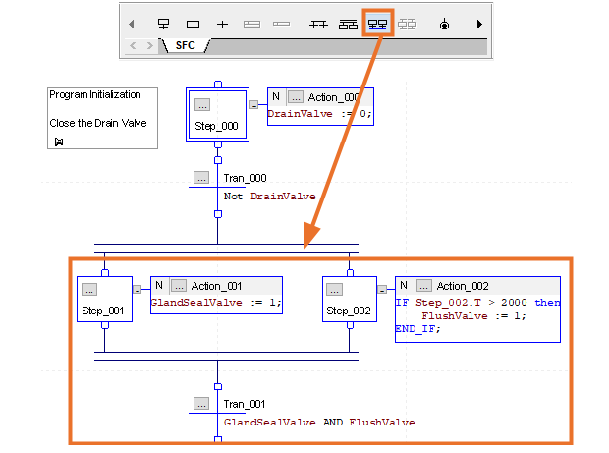Select the Add Step tool
609x453 pixels.
(x=193, y=23)
